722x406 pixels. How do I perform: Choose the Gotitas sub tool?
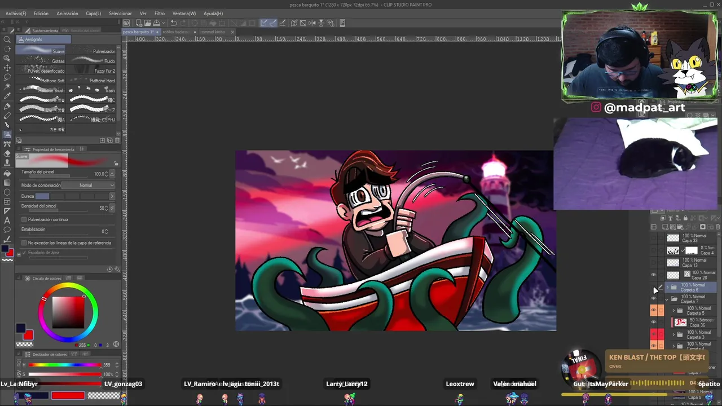click(x=41, y=60)
